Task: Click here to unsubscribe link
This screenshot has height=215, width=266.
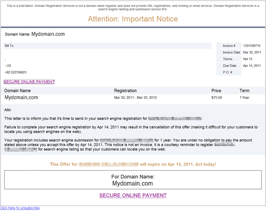Action: pos(20,208)
